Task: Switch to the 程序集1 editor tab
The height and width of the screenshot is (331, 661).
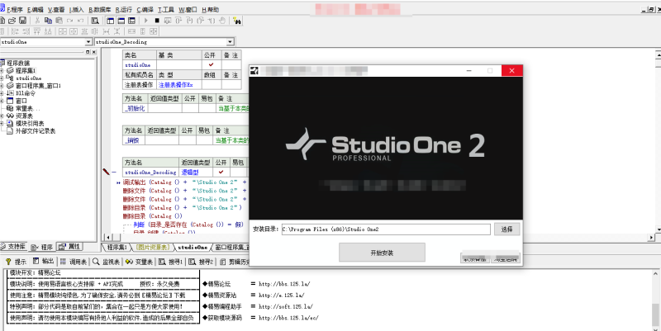Action: click(x=117, y=247)
